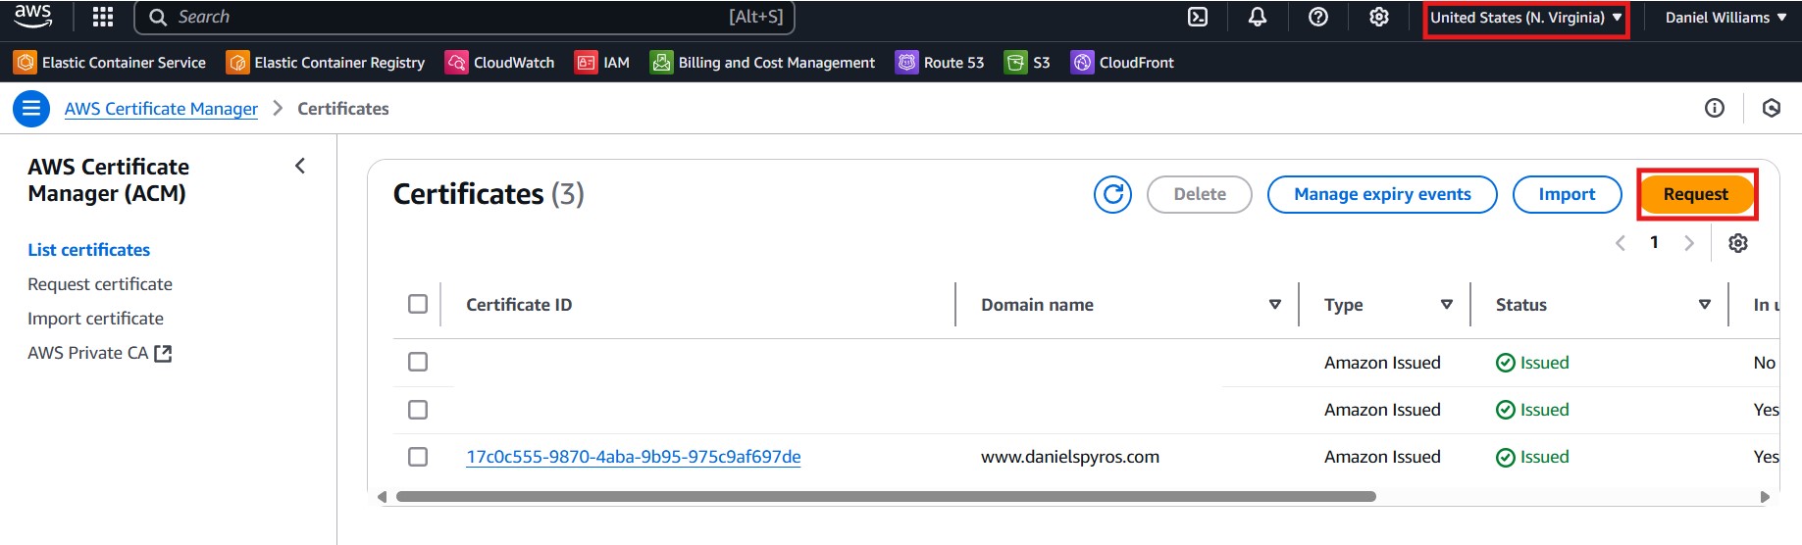The image size is (1802, 545).
Task: Tick the checkbox of the first certificate row
Action: (x=418, y=362)
